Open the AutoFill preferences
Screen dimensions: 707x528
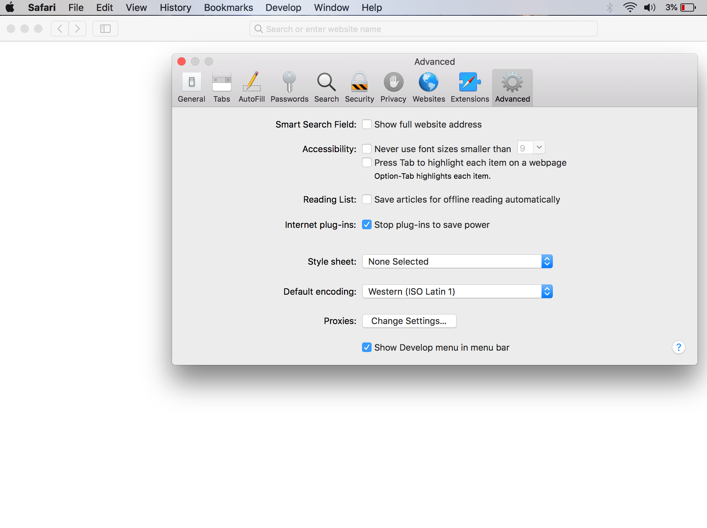(x=251, y=87)
